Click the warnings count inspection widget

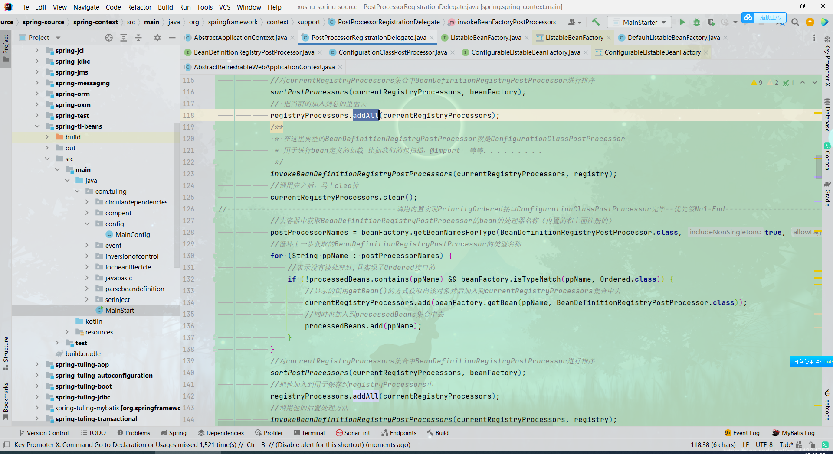click(757, 82)
